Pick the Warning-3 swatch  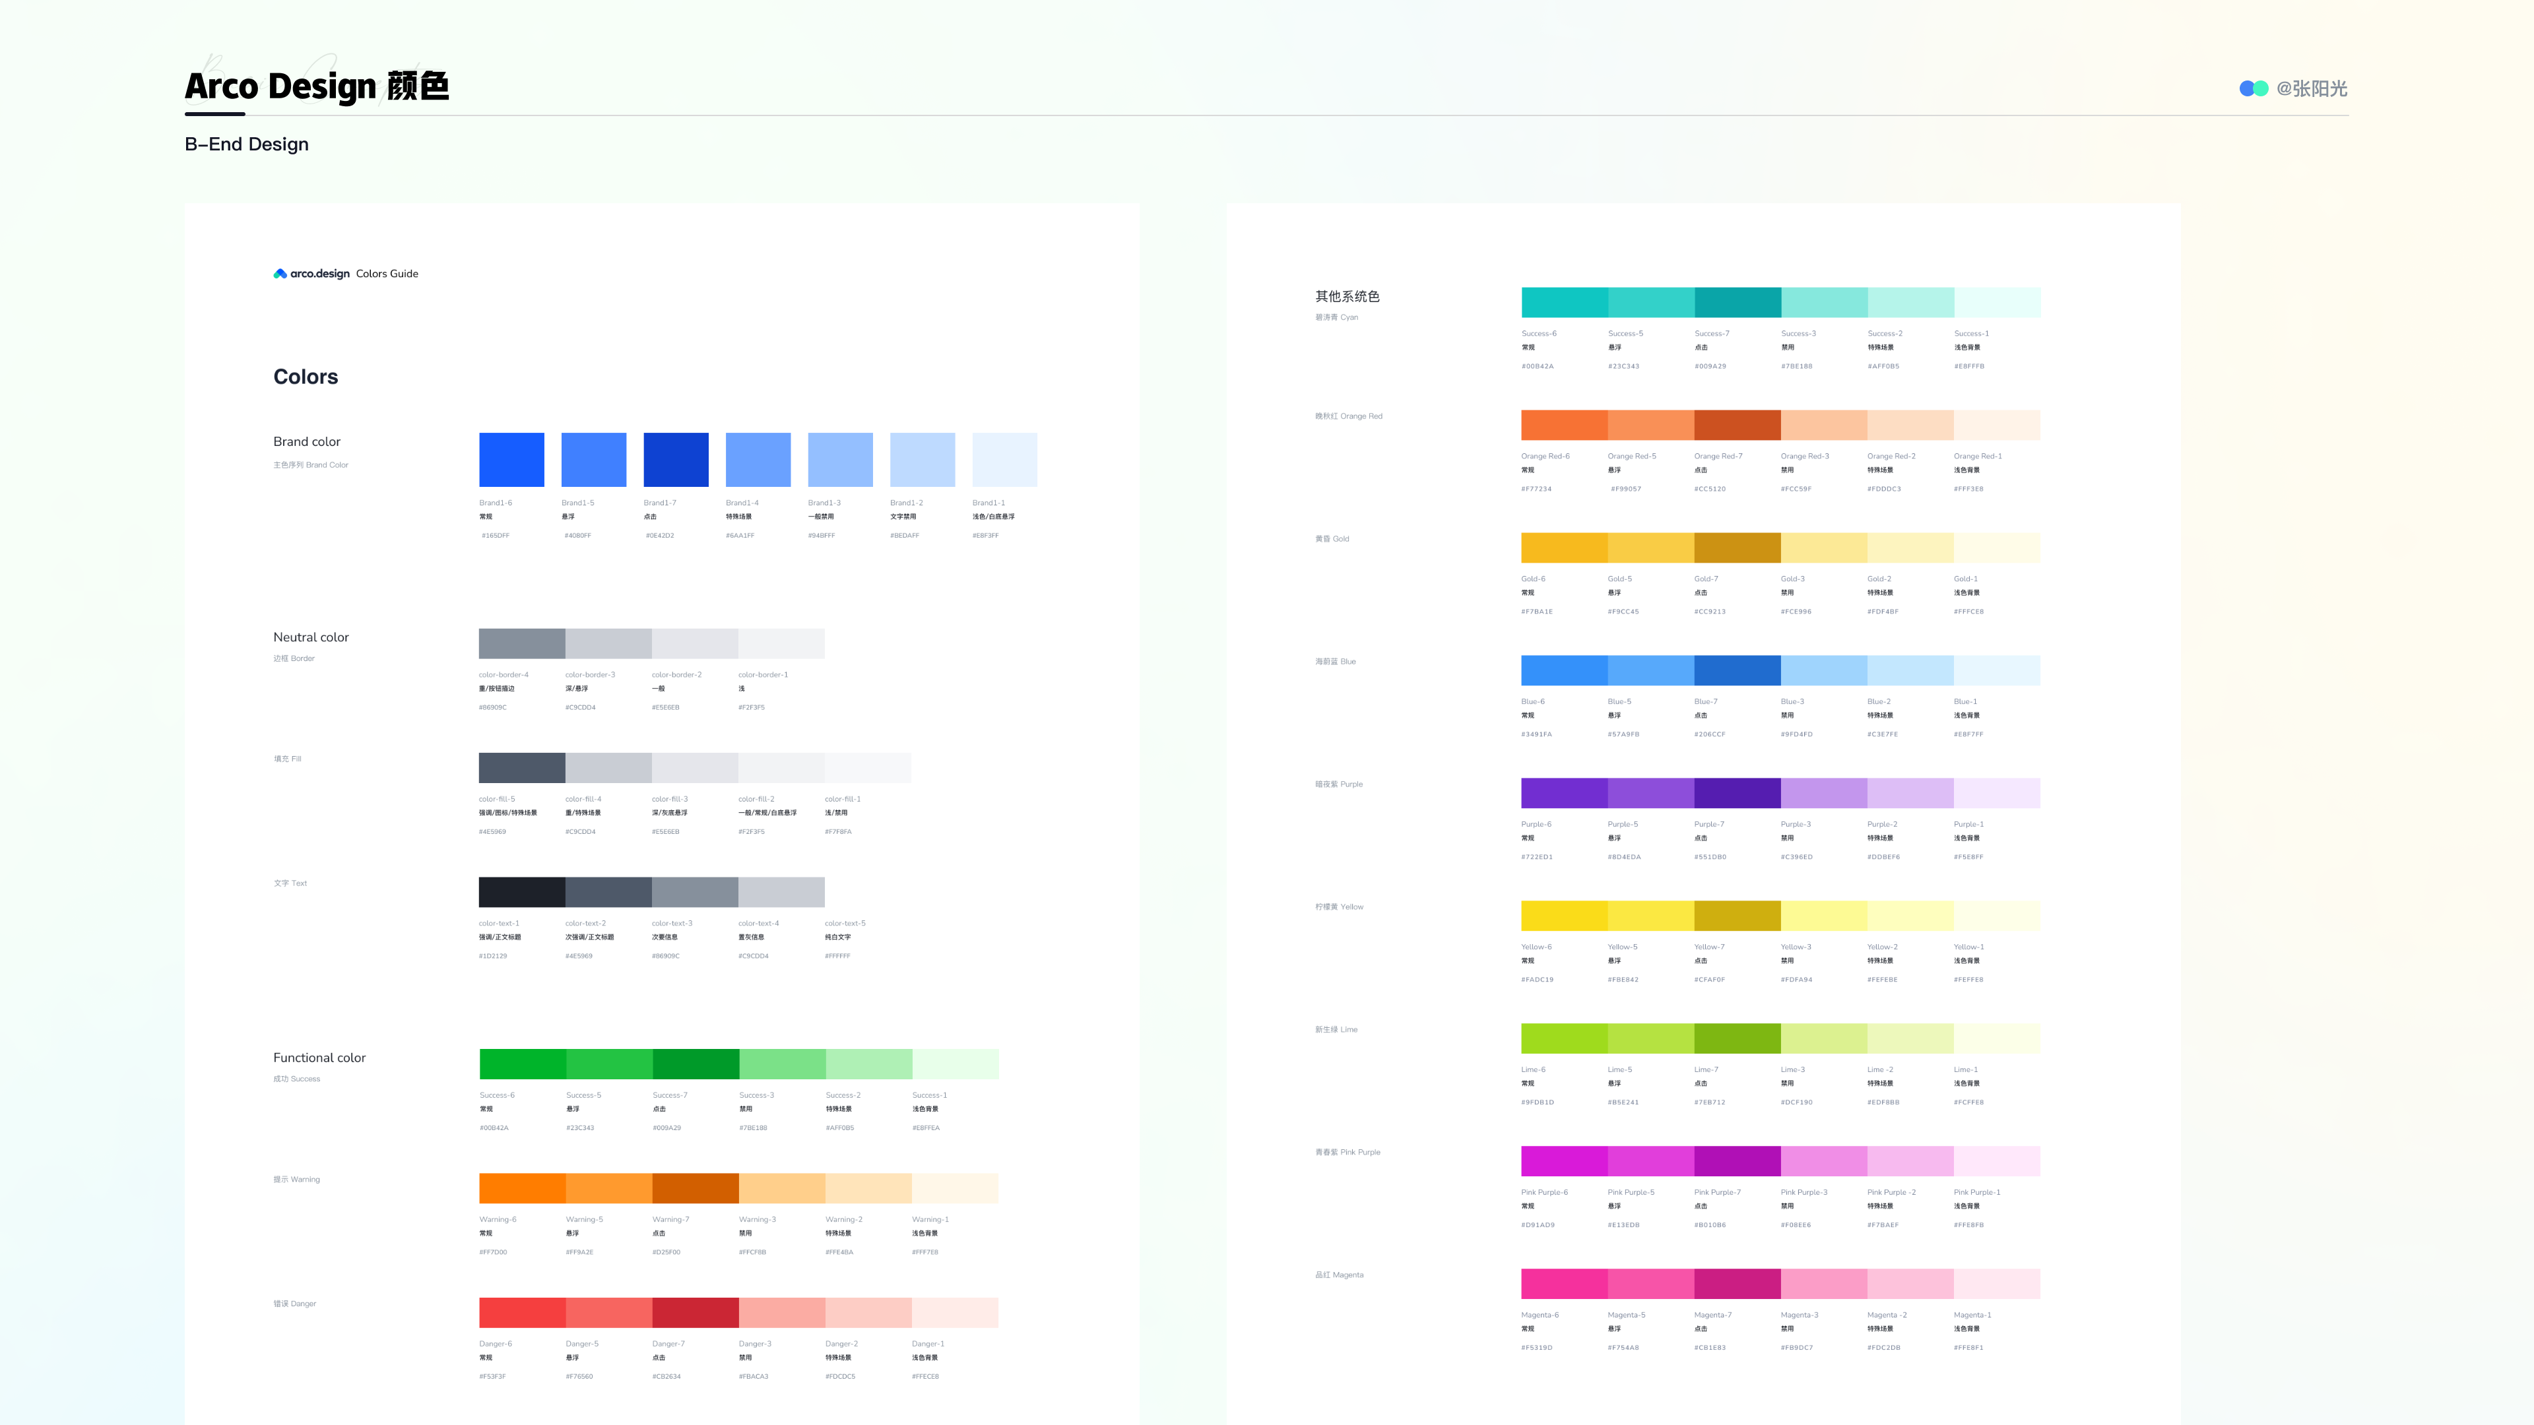[782, 1188]
